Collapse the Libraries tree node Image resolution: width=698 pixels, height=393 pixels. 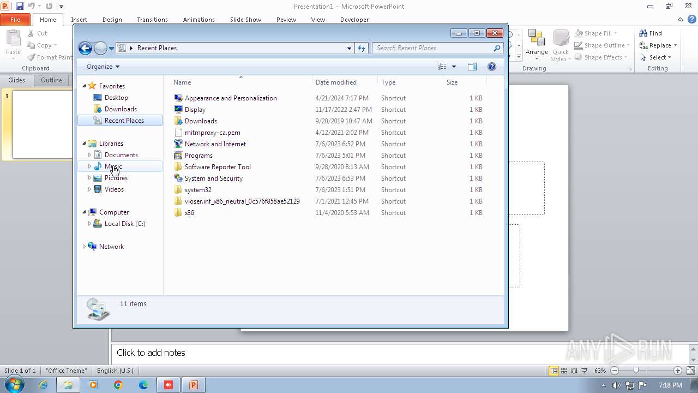(85, 144)
